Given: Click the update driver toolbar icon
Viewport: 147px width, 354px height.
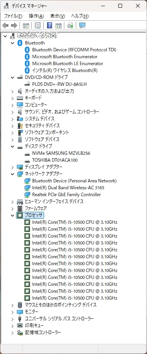Looking at the screenshot, I should [70, 26].
